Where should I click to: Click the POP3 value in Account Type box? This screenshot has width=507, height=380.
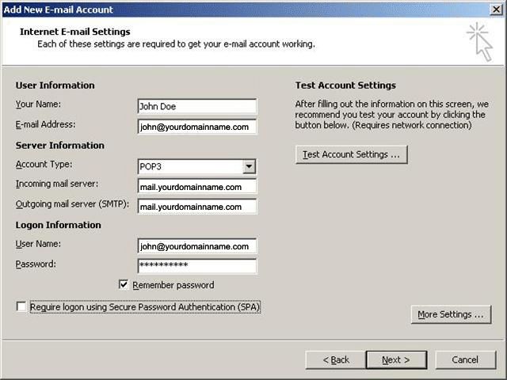(x=189, y=166)
